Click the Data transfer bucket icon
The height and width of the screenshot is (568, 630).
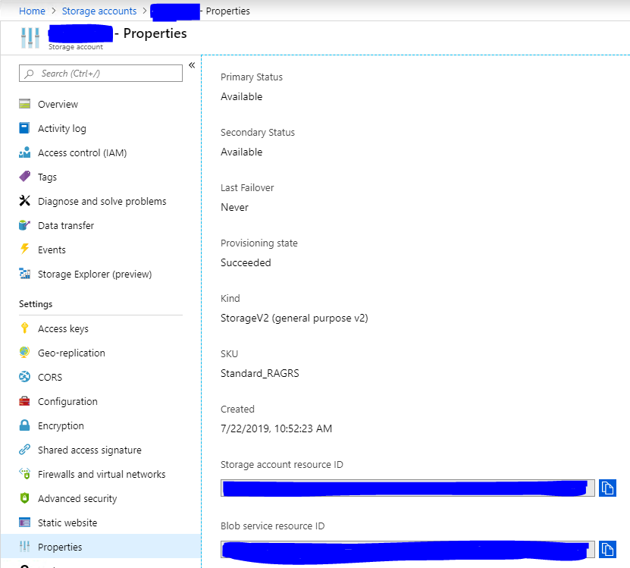click(24, 225)
